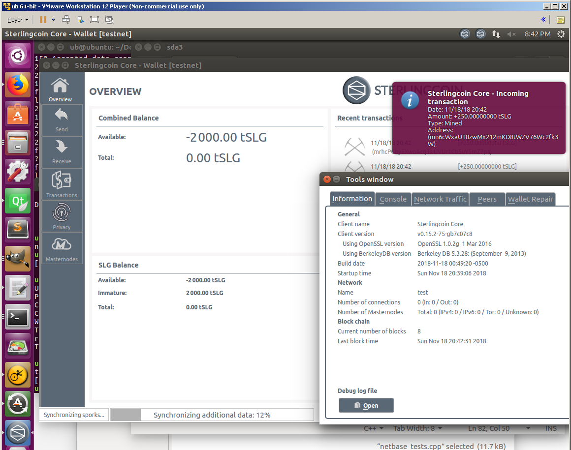Launch Firefox from the Ubuntu dock
Viewport: 571px width, 450px height.
[x=18, y=85]
